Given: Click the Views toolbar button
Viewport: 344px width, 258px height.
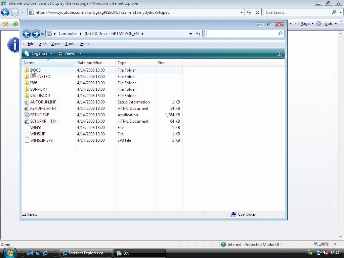Looking at the screenshot, I should [x=66, y=53].
